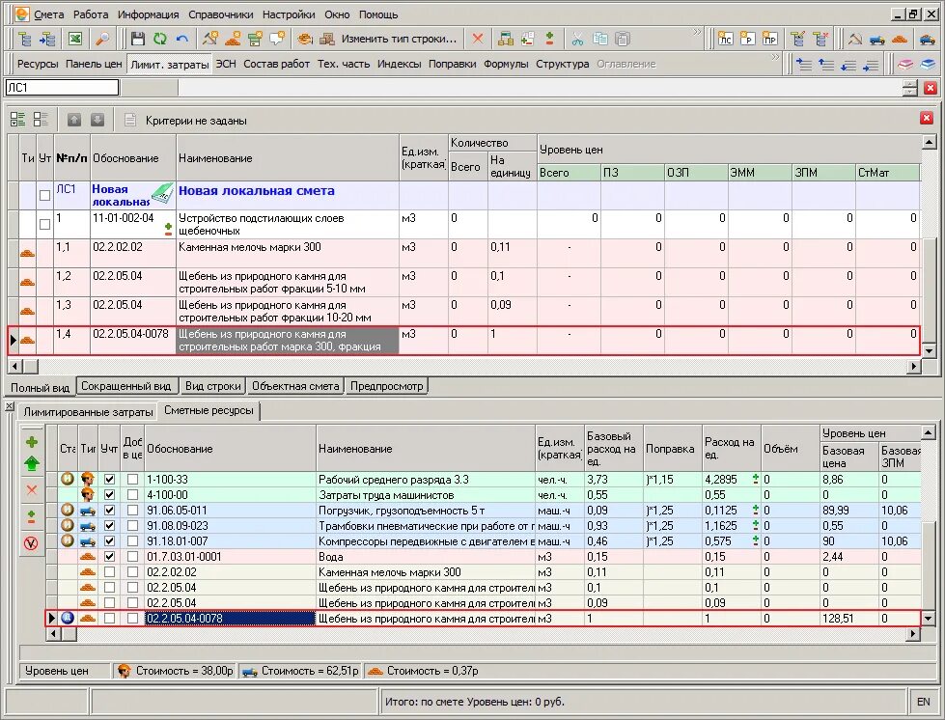Click the green Refresh arrows icon
The height and width of the screenshot is (720, 945).
(159, 40)
